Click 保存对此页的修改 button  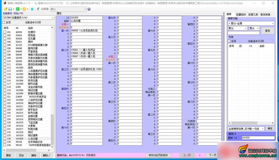(x=158, y=155)
